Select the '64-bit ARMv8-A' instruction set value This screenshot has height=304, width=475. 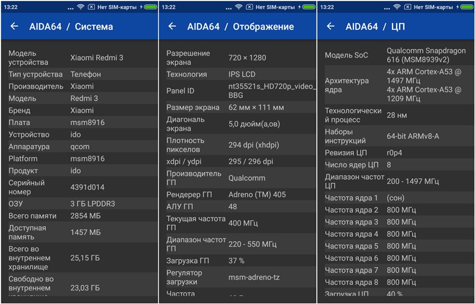point(413,136)
